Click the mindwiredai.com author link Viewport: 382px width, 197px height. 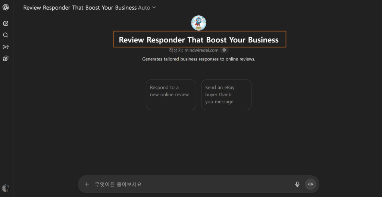coord(201,50)
